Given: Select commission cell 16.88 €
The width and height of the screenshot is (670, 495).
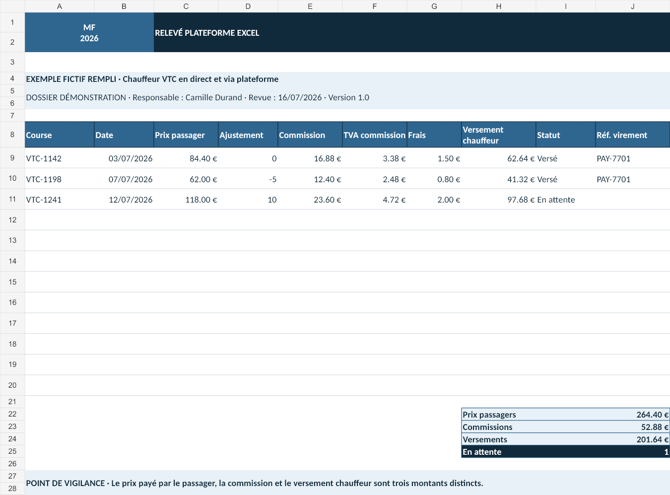Looking at the screenshot, I should coord(310,158).
